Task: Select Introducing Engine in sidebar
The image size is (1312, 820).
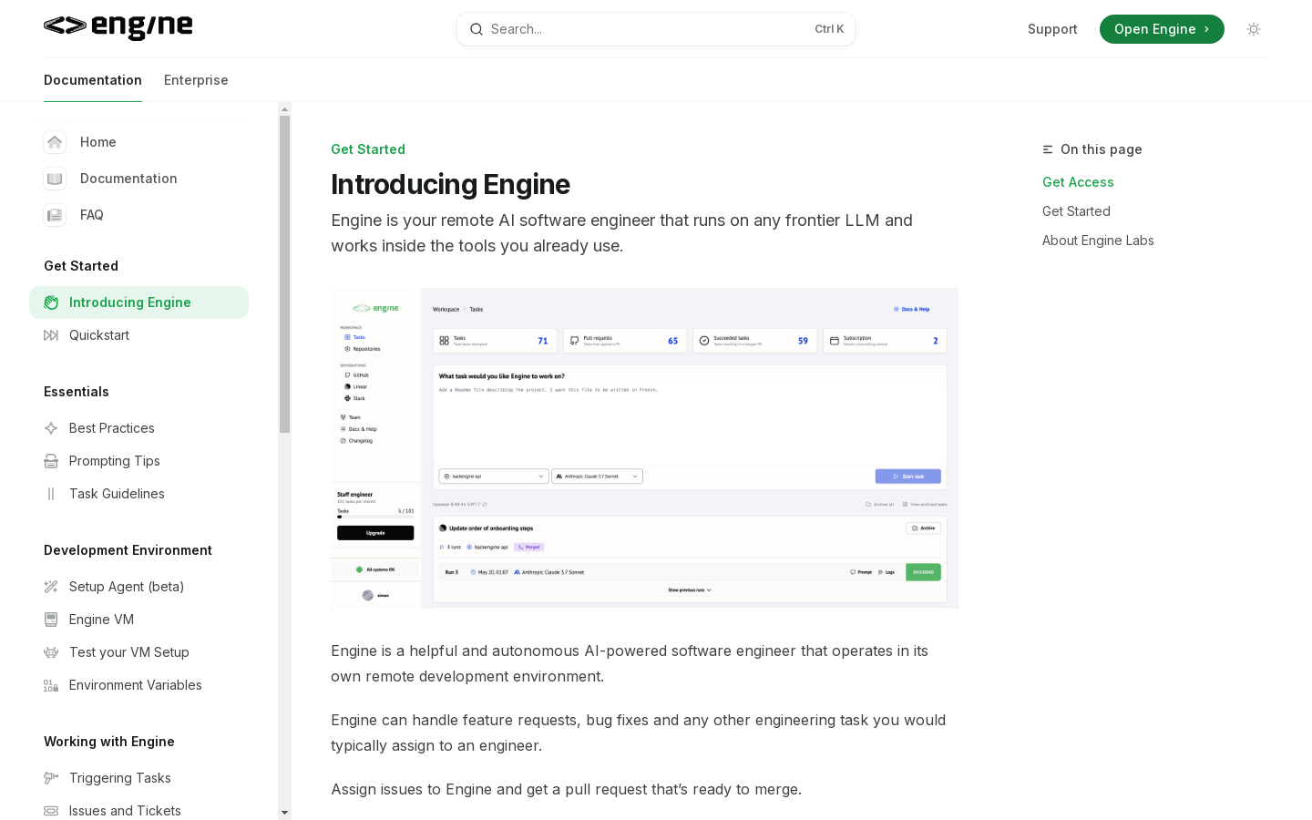Action: coord(138,302)
